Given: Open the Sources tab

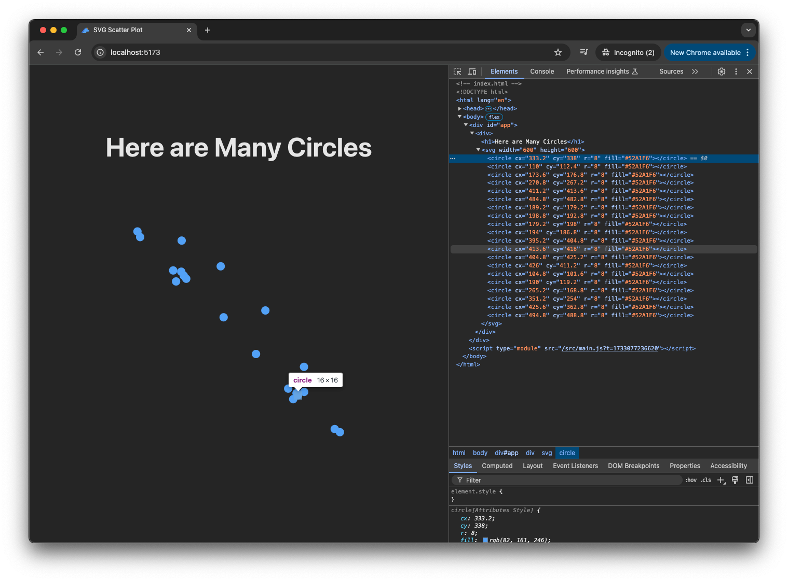Looking at the screenshot, I should [x=671, y=72].
